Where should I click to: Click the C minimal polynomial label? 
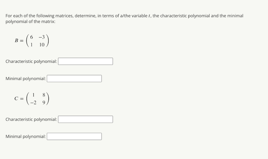tap(25, 136)
